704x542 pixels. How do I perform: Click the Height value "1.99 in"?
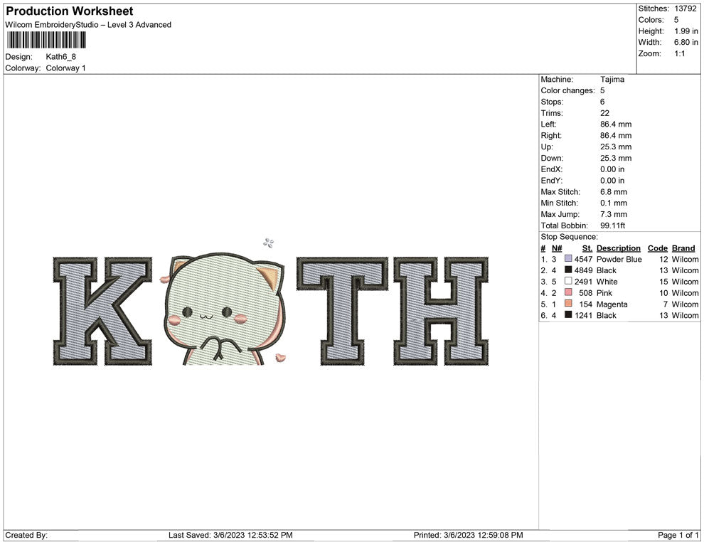(x=686, y=31)
